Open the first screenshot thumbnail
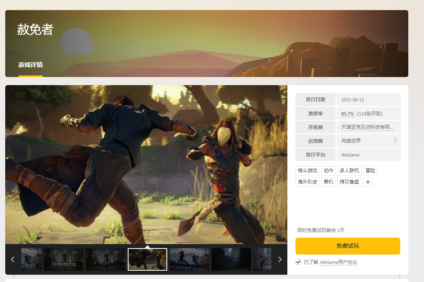 [x=31, y=259]
